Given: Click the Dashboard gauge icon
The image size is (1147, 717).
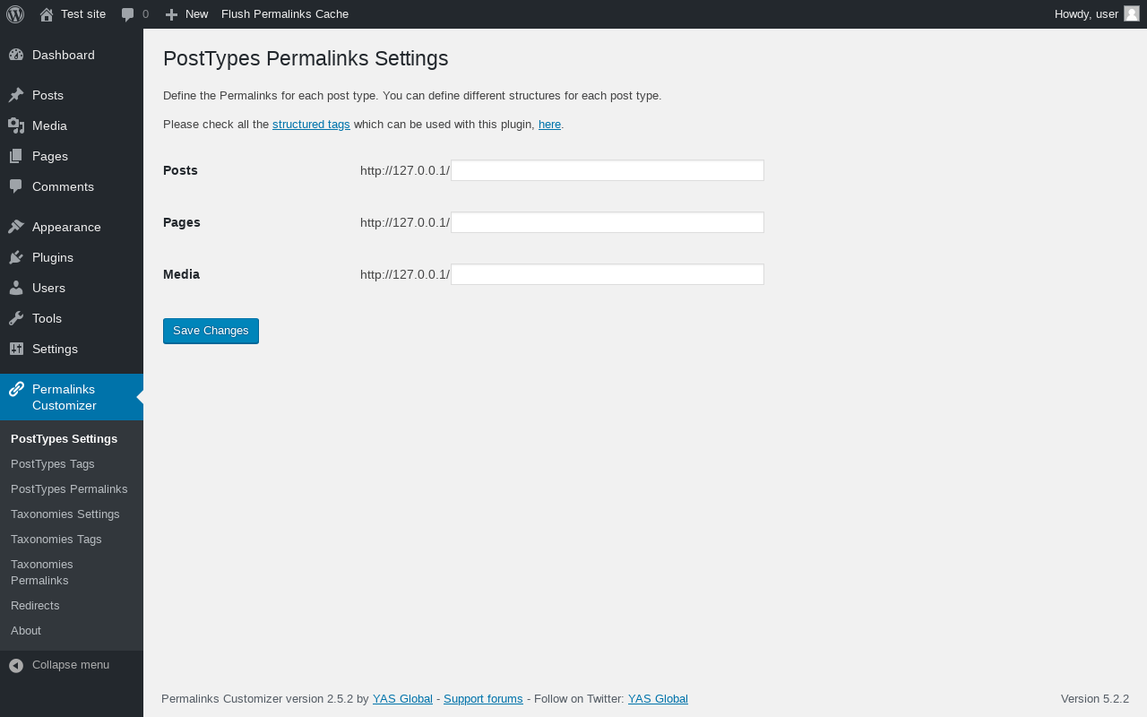Looking at the screenshot, I should coord(16,55).
